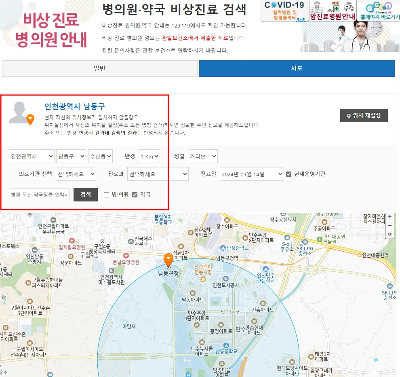Click the 위치 재설정 button
Viewport: 400px width, 377px height.
[364, 115]
